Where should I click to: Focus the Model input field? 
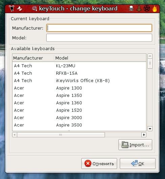point(99,38)
